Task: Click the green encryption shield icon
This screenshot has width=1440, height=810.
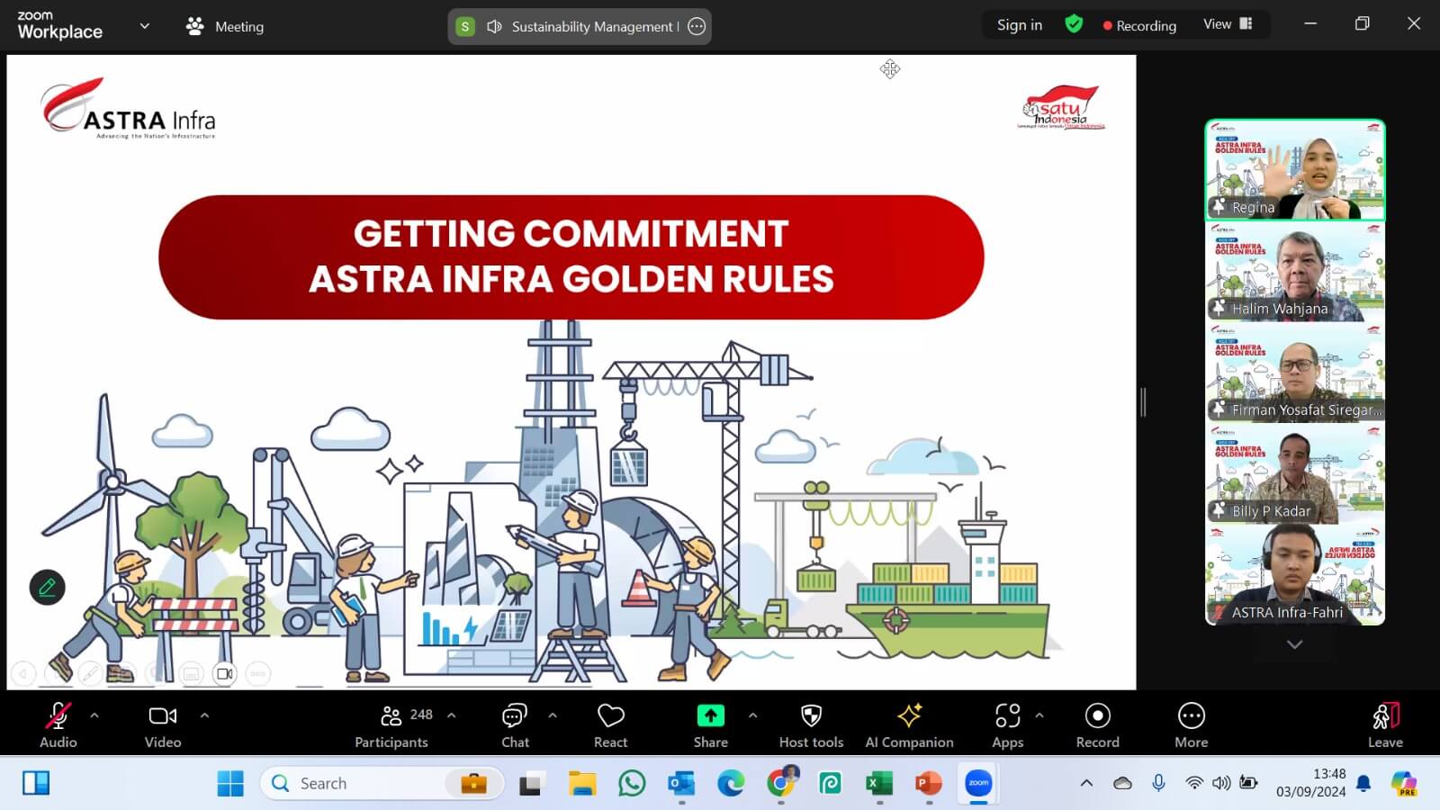Action: (1074, 24)
